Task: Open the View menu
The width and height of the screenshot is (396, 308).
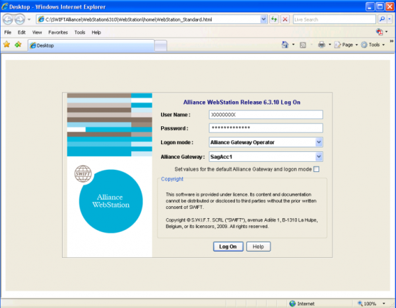Action: click(x=37, y=32)
